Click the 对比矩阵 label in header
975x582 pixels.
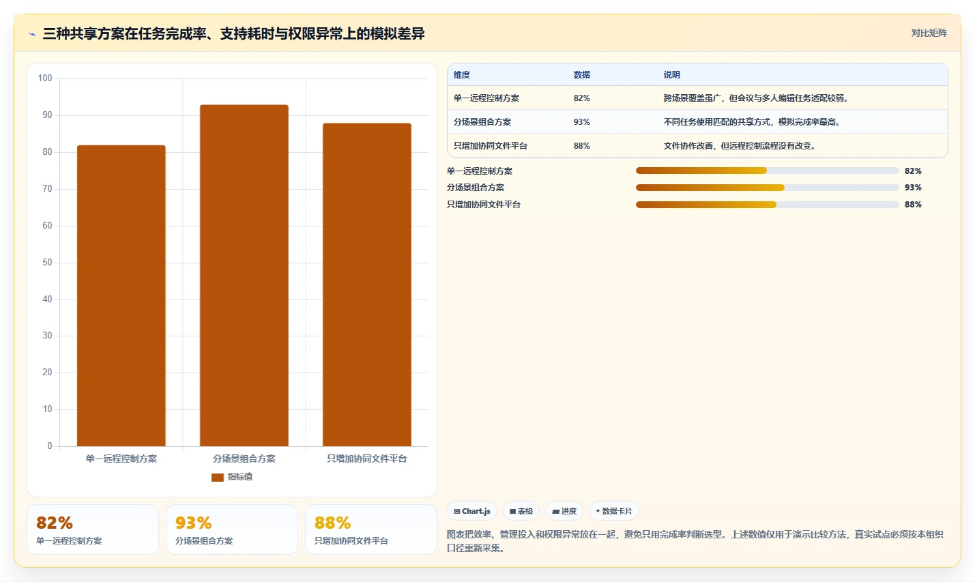(929, 33)
